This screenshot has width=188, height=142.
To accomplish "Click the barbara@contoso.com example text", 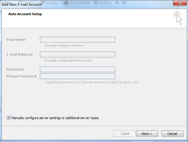I will click(x=68, y=60).
